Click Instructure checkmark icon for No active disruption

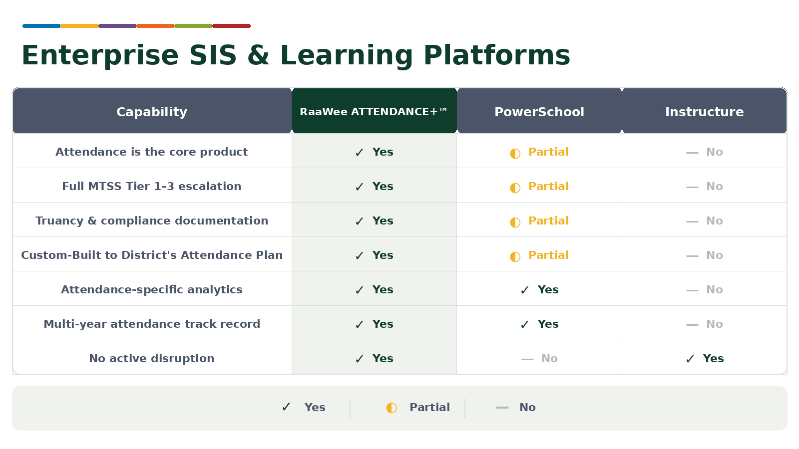coord(690,359)
